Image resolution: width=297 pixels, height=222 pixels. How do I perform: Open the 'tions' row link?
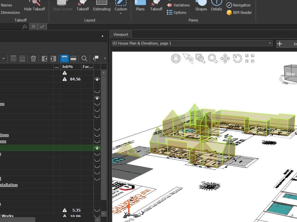(4, 135)
